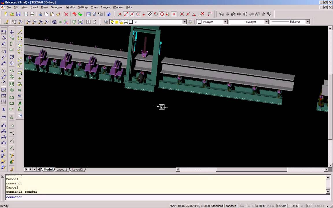The height and width of the screenshot is (208, 333).
Task: Pick the Mirror tool in the modify toolbar
Action: 12,71
